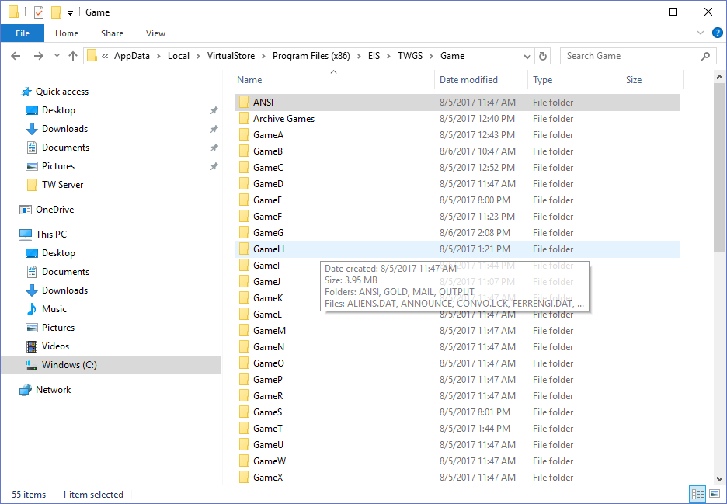Switch to the View ribbon tab

point(155,33)
